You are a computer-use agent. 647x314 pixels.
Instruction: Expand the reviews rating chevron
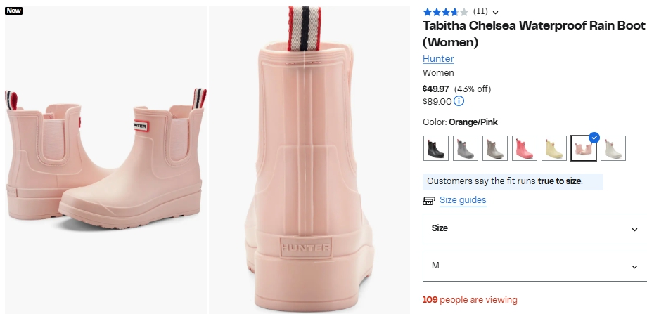point(496,12)
